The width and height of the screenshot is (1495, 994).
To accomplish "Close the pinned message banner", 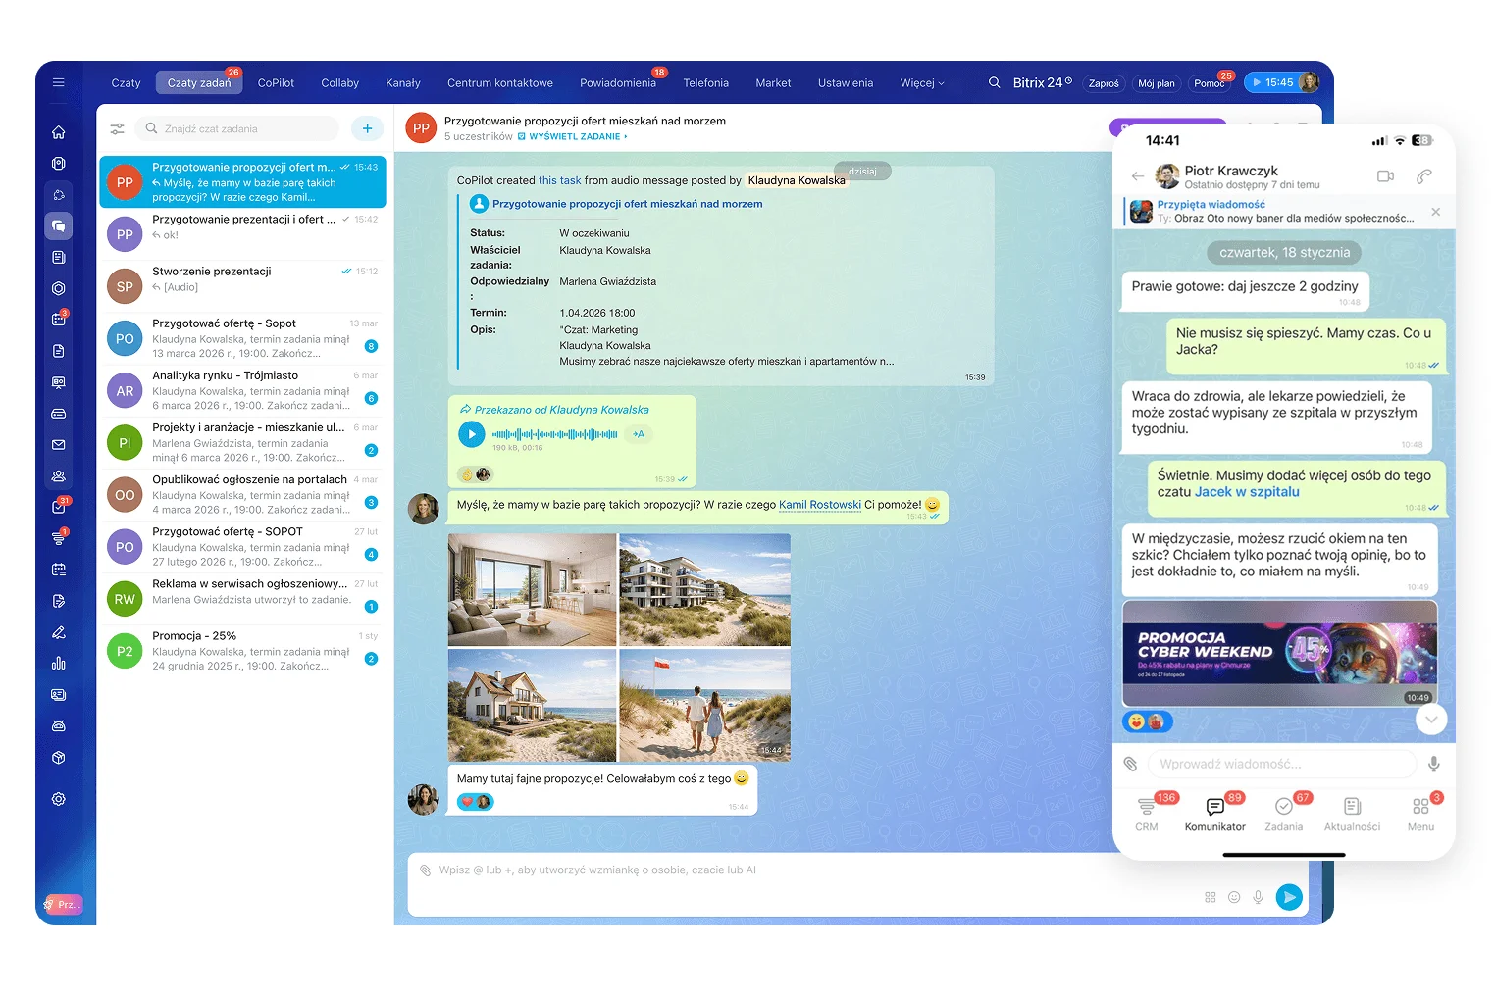I will [x=1436, y=212].
